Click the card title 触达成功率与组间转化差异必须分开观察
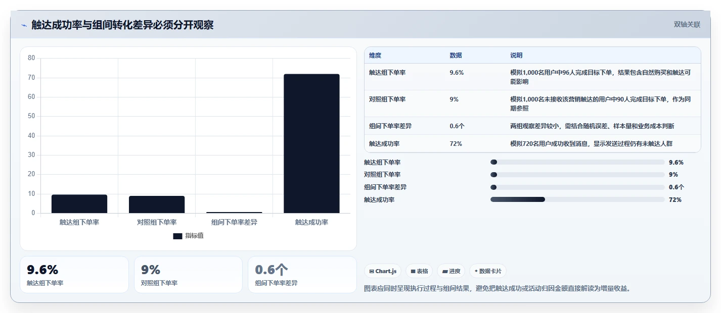 click(122, 25)
